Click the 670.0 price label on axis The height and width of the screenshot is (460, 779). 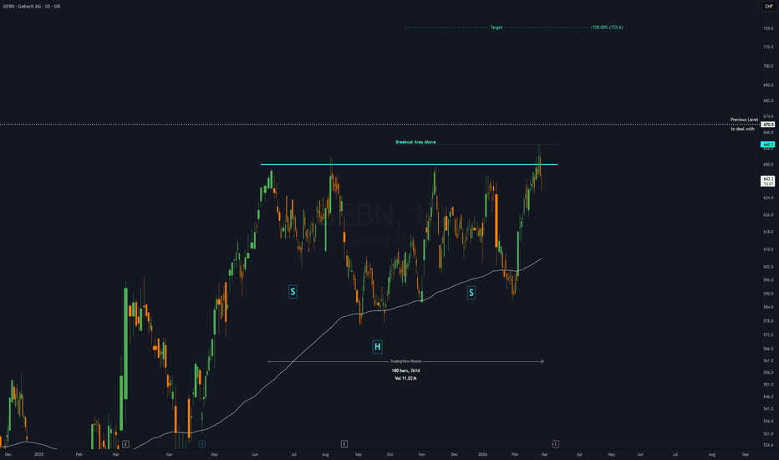(x=768, y=125)
